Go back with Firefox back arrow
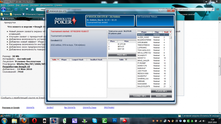221x124 pixels. (x=3, y=9)
